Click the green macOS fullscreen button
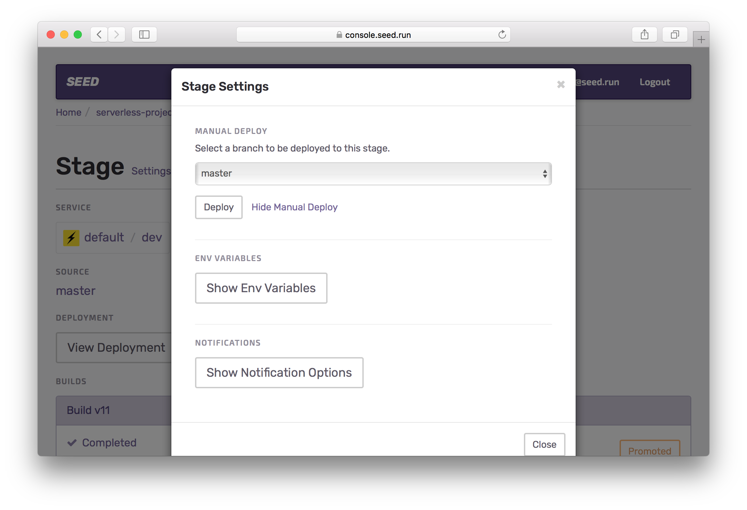The image size is (747, 510). pos(78,34)
